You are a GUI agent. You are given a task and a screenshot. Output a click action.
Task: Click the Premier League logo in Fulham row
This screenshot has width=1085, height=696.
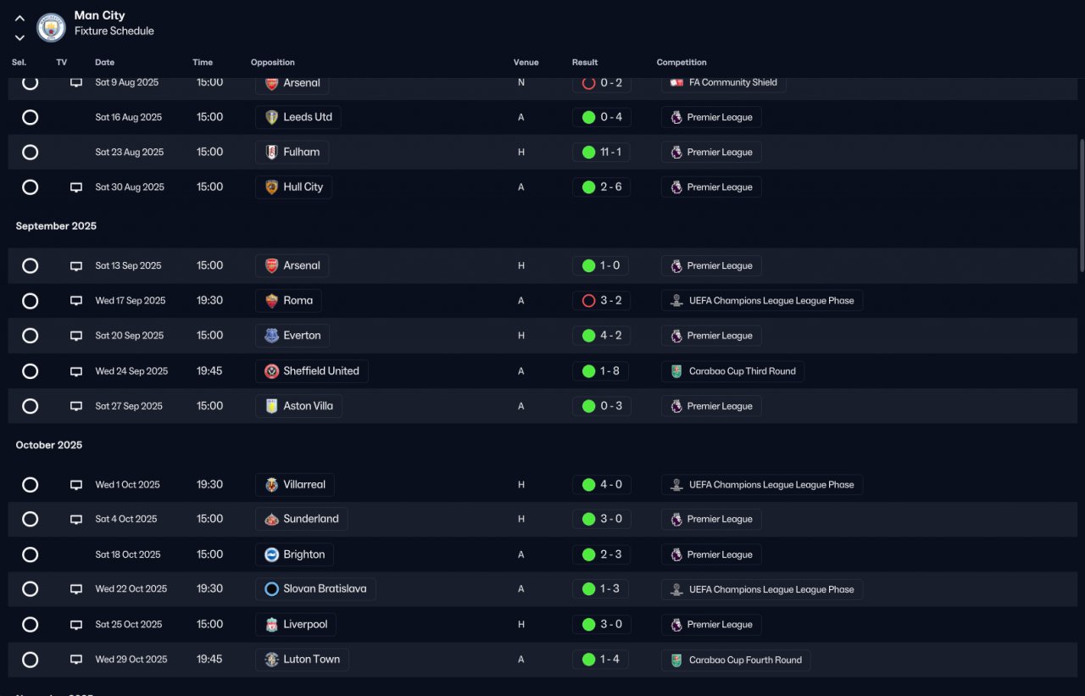click(676, 153)
